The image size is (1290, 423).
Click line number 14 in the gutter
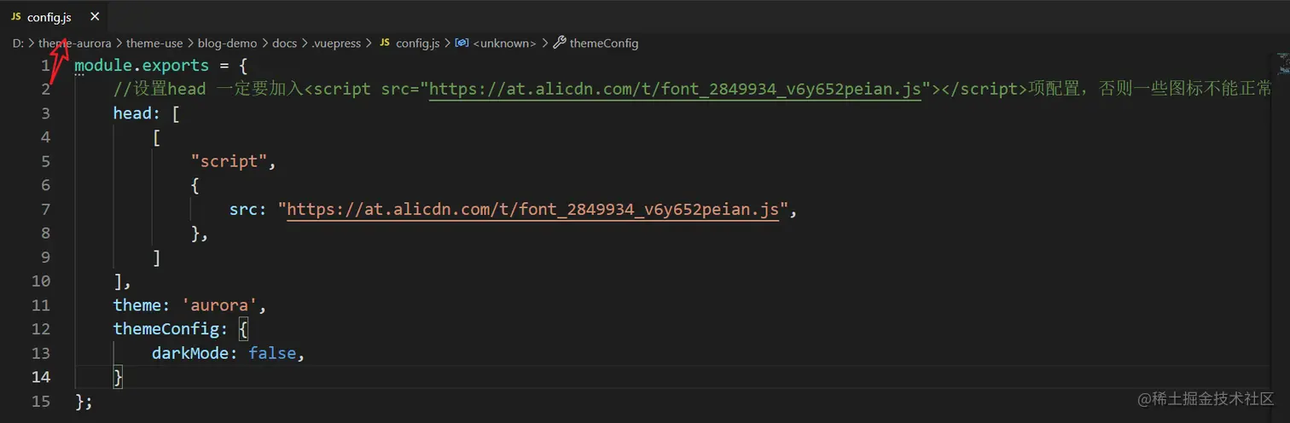(x=40, y=376)
